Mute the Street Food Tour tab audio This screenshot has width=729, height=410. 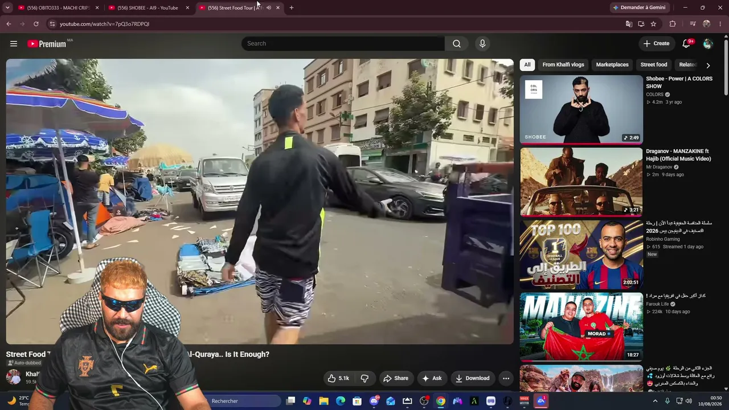(269, 8)
